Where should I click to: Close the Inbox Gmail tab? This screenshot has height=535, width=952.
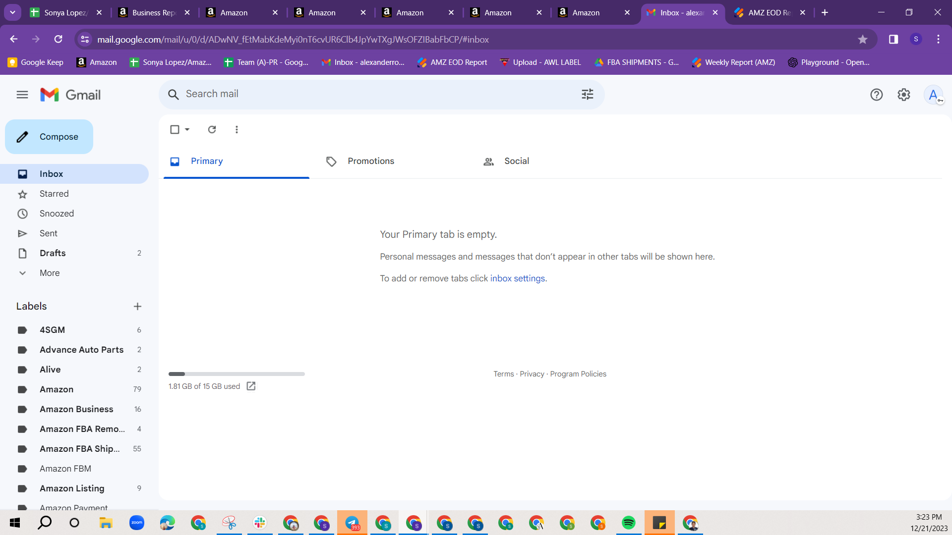715,12
